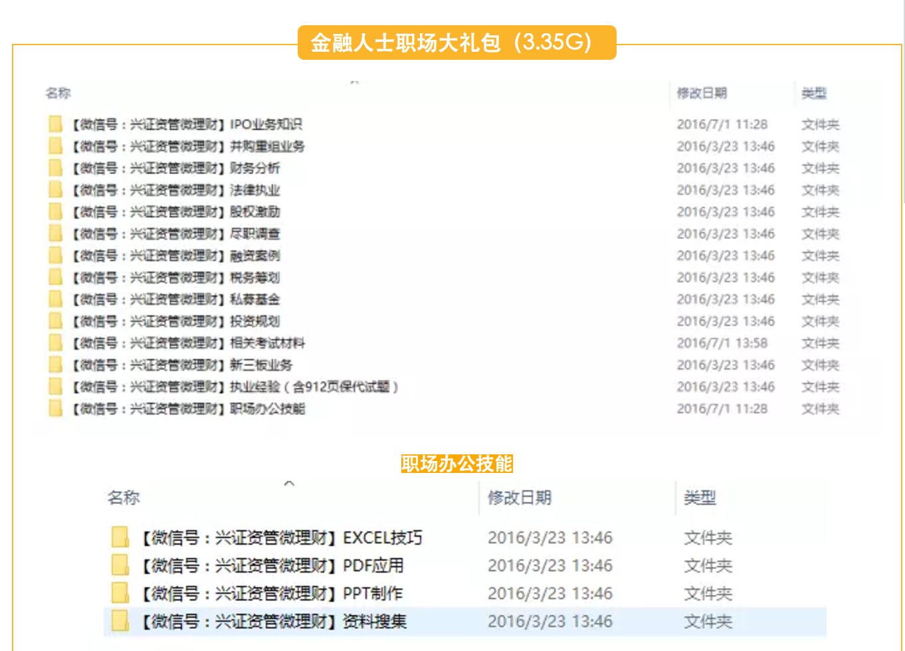Click folder icon of 税务筹划 row

[x=55, y=278]
